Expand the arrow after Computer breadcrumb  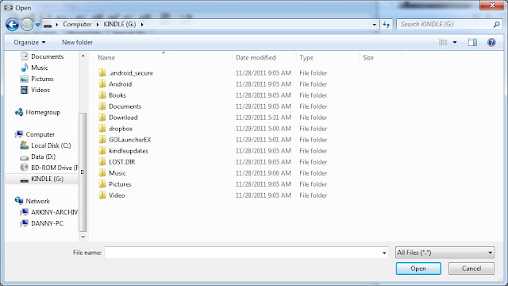[x=98, y=25]
